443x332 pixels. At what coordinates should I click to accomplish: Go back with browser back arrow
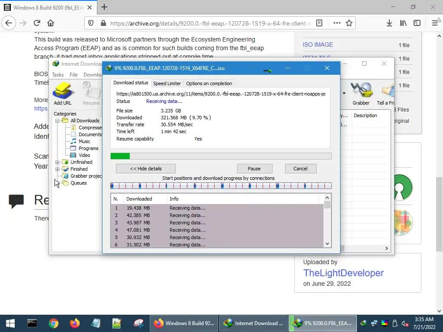point(9,23)
